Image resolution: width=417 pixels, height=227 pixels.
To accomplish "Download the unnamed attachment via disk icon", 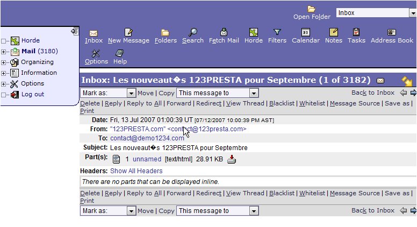I will click(232, 159).
